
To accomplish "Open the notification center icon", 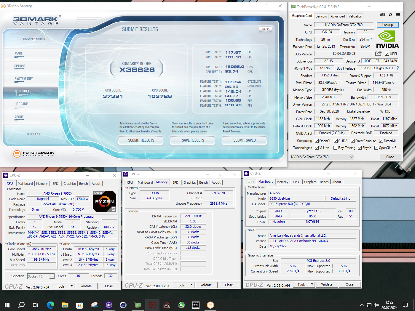I will point(405,305).
